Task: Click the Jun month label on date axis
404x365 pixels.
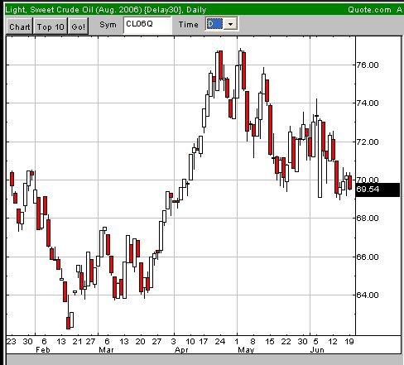Action: 317,350
